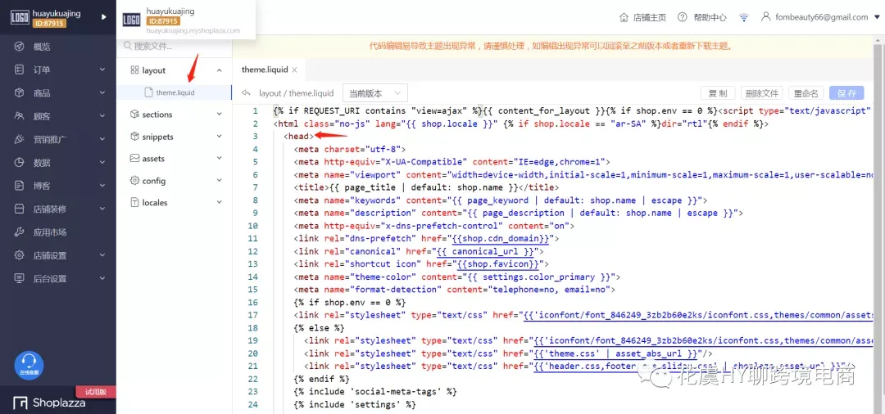885x414 pixels.
Task: Select the theme.liquid editor tab
Action: [264, 70]
